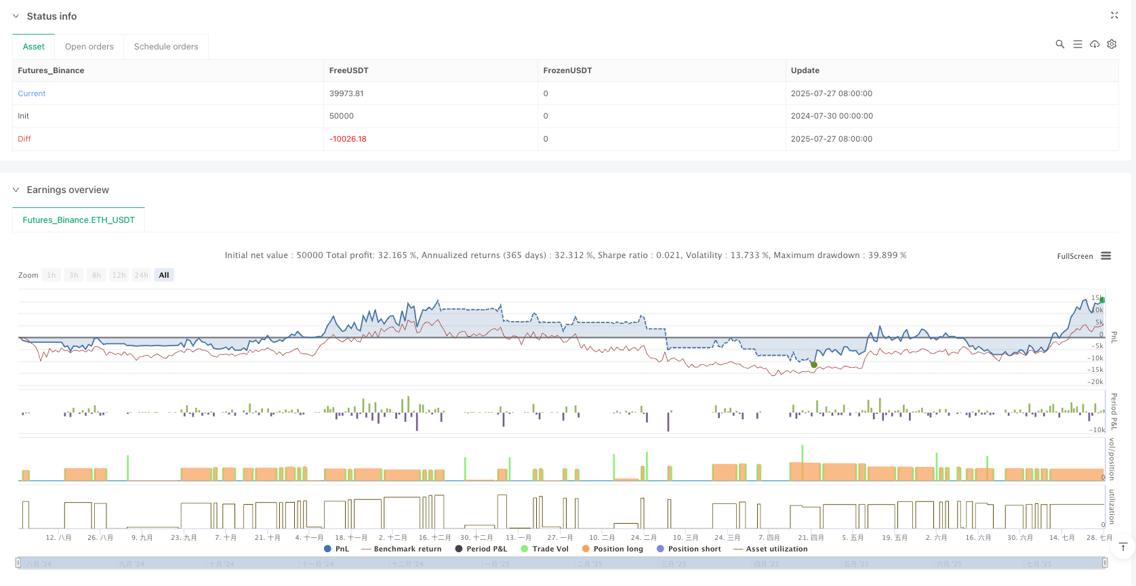Open the column list menu icon
Image resolution: width=1136 pixels, height=586 pixels.
point(1078,44)
